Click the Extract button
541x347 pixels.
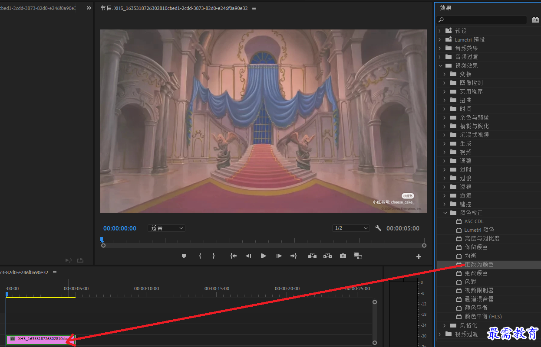(x=327, y=256)
